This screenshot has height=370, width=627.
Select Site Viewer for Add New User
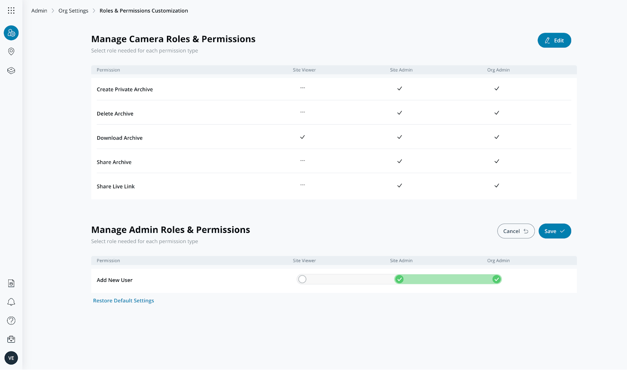302,279
